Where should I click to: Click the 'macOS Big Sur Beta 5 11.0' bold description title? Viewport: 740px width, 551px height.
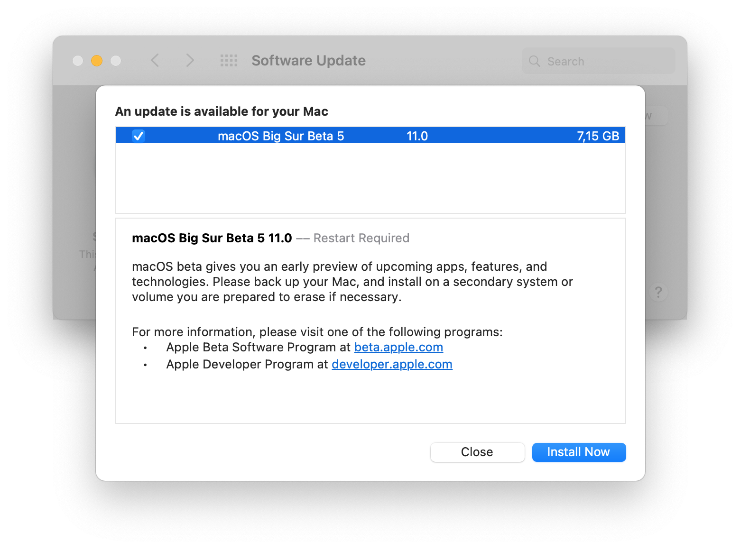tap(212, 238)
